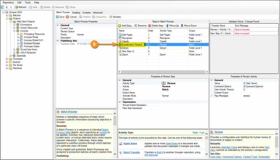The image size is (280, 160).
Task: Click the Refresh toolbar icon
Action: pos(16,7)
